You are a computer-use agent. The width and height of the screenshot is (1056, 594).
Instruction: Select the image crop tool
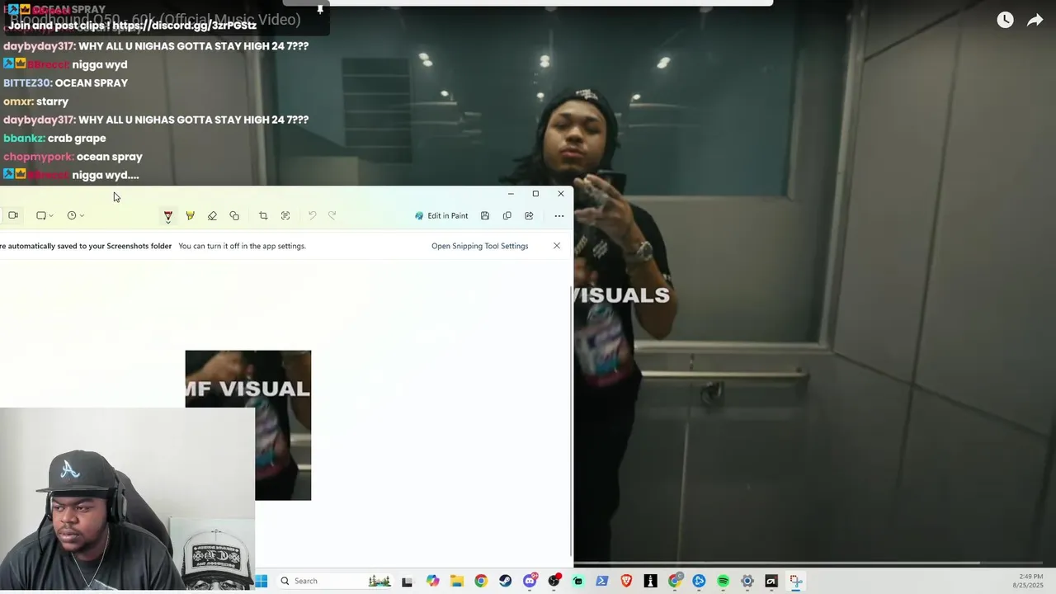pos(263,215)
